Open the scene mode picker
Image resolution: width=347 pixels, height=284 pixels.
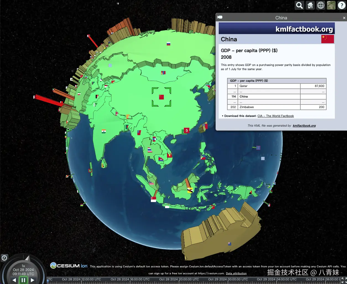tap(321, 5)
